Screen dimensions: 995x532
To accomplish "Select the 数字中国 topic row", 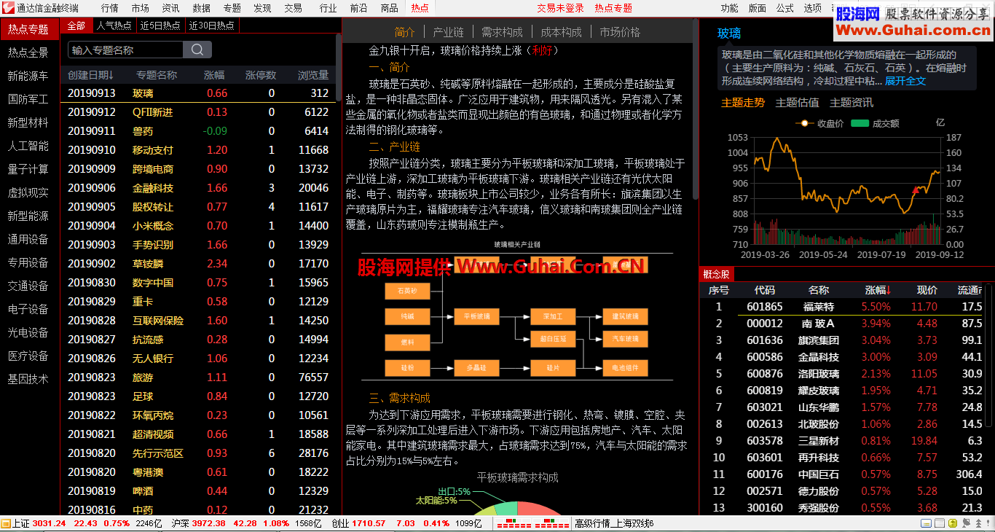I will click(x=198, y=283).
